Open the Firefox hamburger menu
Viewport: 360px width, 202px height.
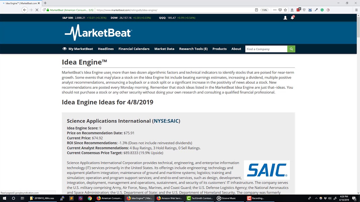tap(356, 10)
